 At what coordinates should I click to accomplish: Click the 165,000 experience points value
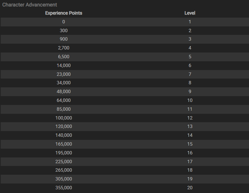64,144
